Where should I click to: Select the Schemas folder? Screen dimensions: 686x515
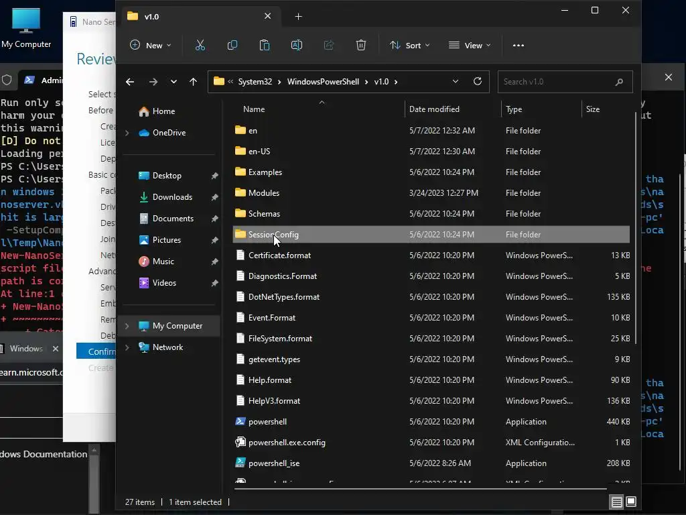431,214
